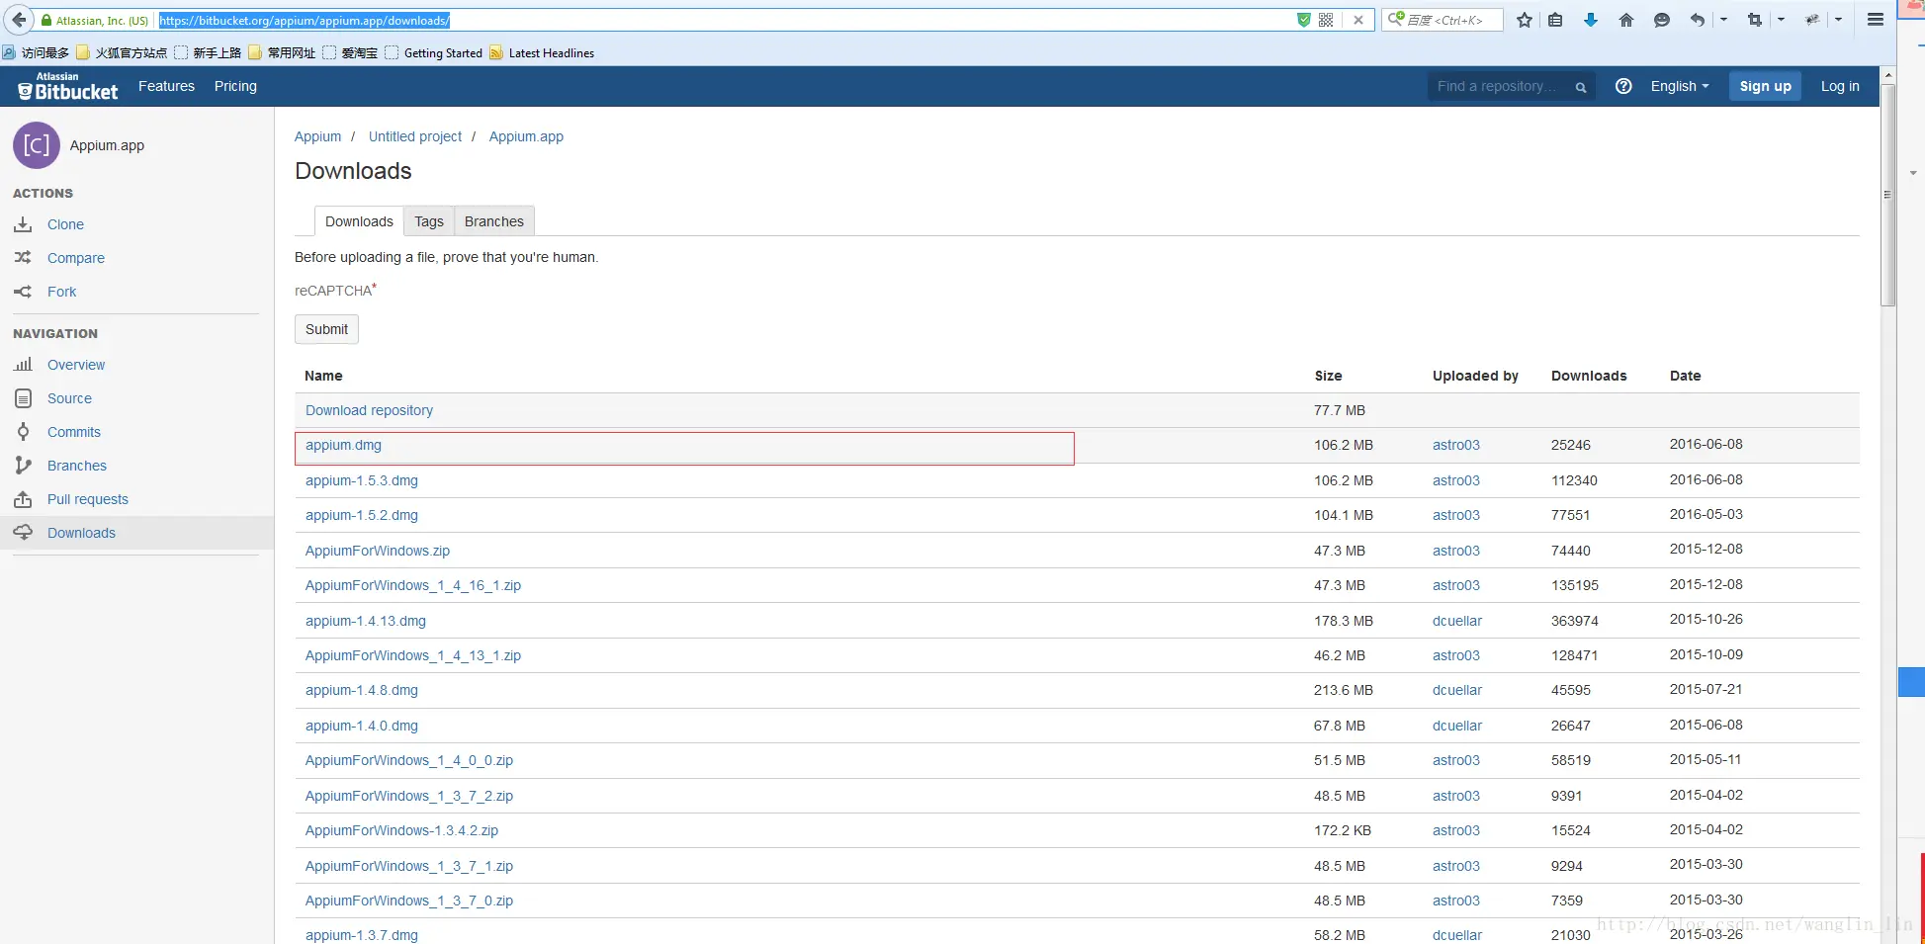Click the Atlassian Bitbucket logo
Image resolution: width=1925 pixels, height=944 pixels.
[68, 87]
